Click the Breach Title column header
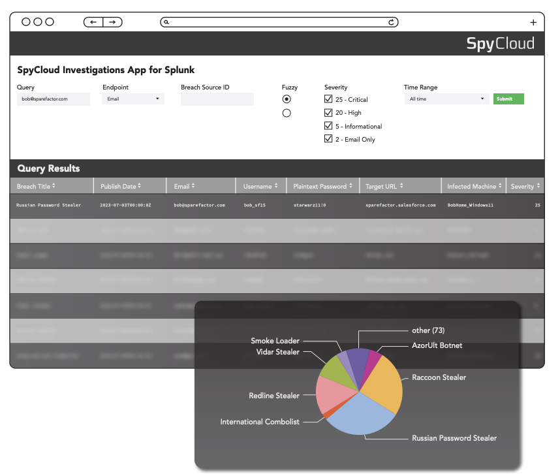This screenshot has height=474, width=560. pyautogui.click(x=52, y=185)
